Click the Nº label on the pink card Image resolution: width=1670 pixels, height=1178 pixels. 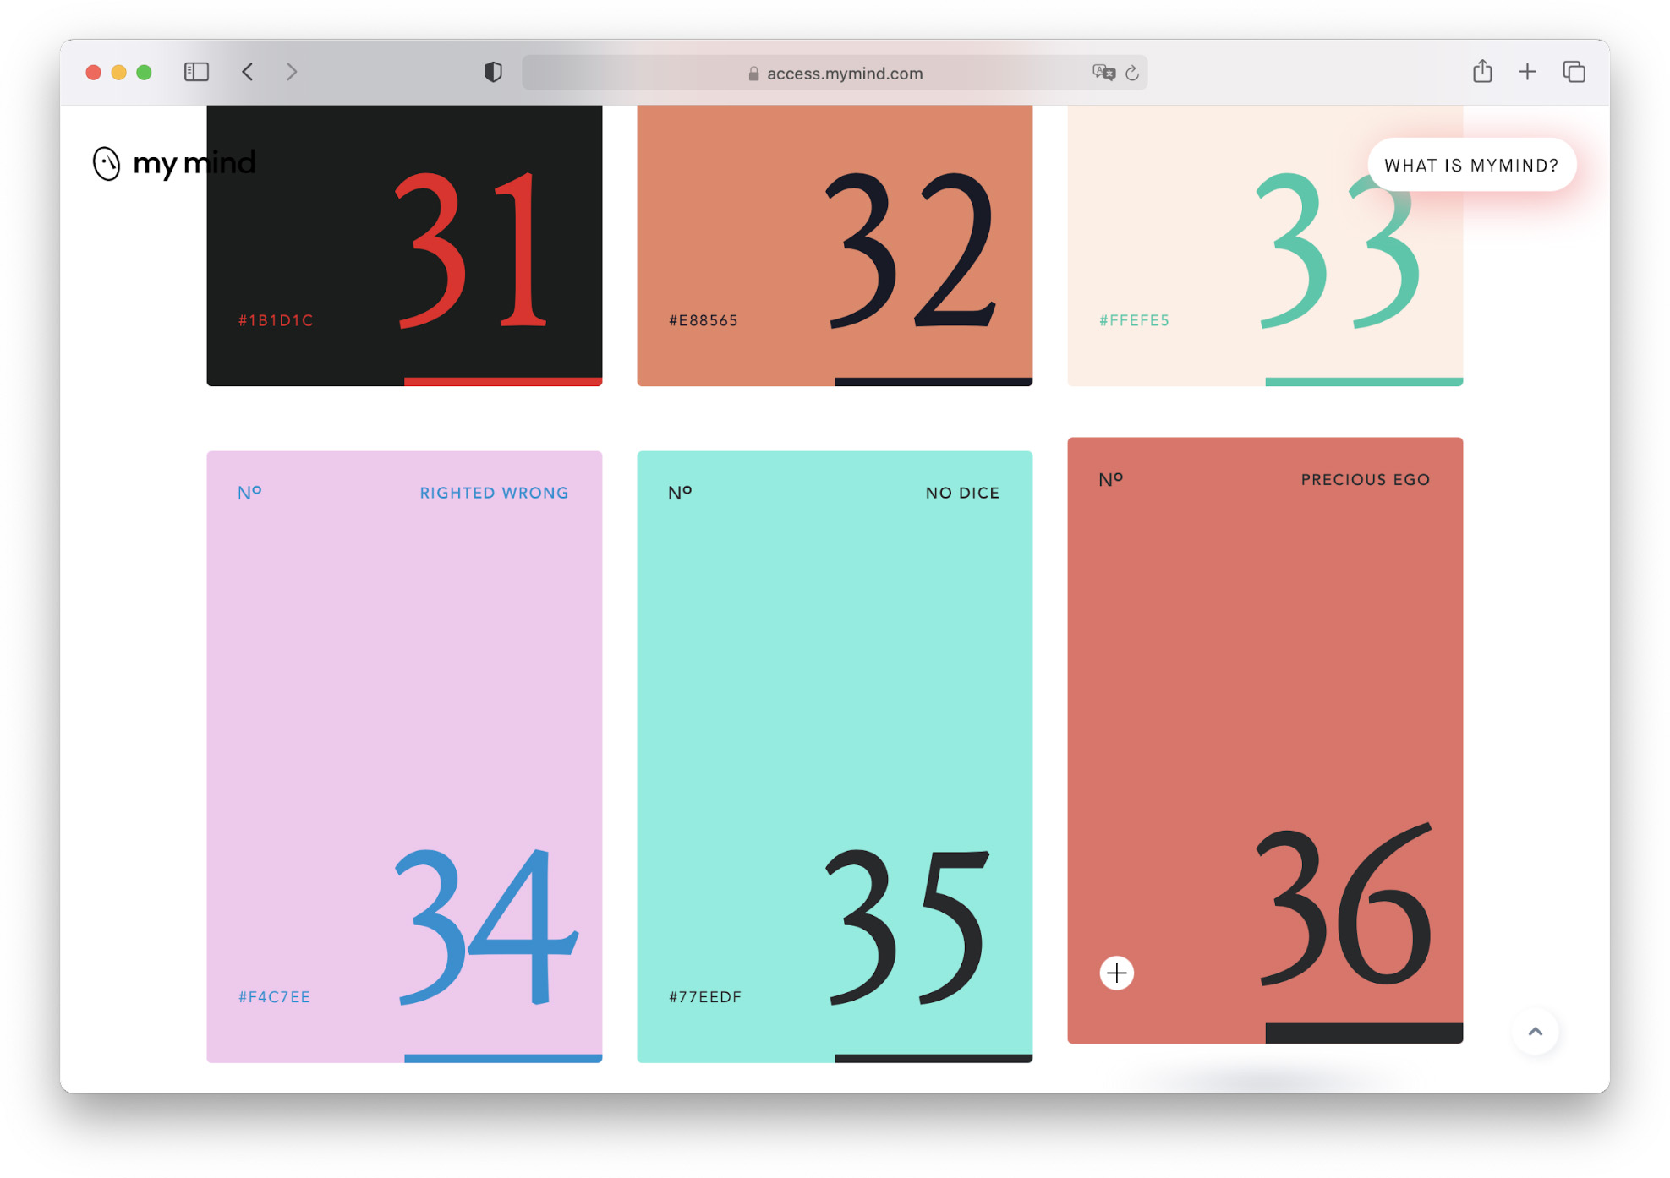pyautogui.click(x=249, y=493)
